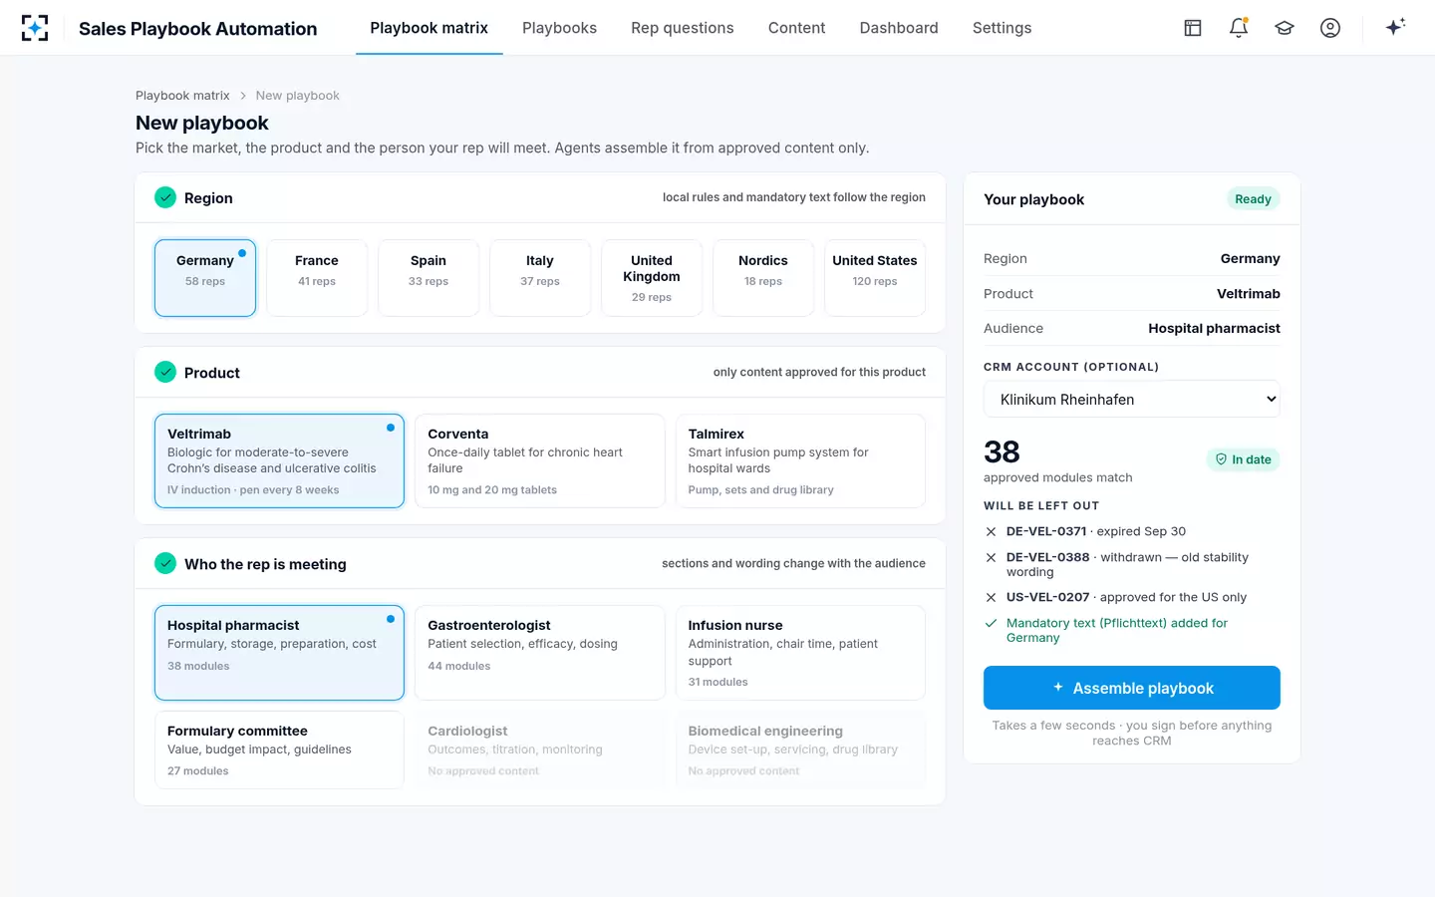Select the Infusion nurse audience card
1435x897 pixels.
[800, 653]
